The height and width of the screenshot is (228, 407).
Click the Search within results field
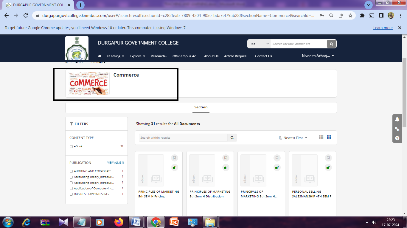pos(183,138)
